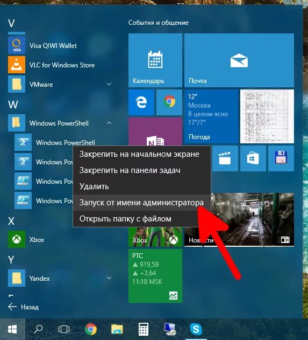Jump to letter V section header
The height and width of the screenshot is (340, 308).
11,23
